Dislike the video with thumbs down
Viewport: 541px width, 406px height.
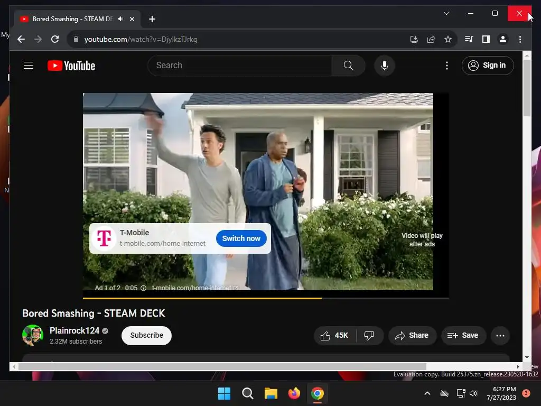[369, 336]
